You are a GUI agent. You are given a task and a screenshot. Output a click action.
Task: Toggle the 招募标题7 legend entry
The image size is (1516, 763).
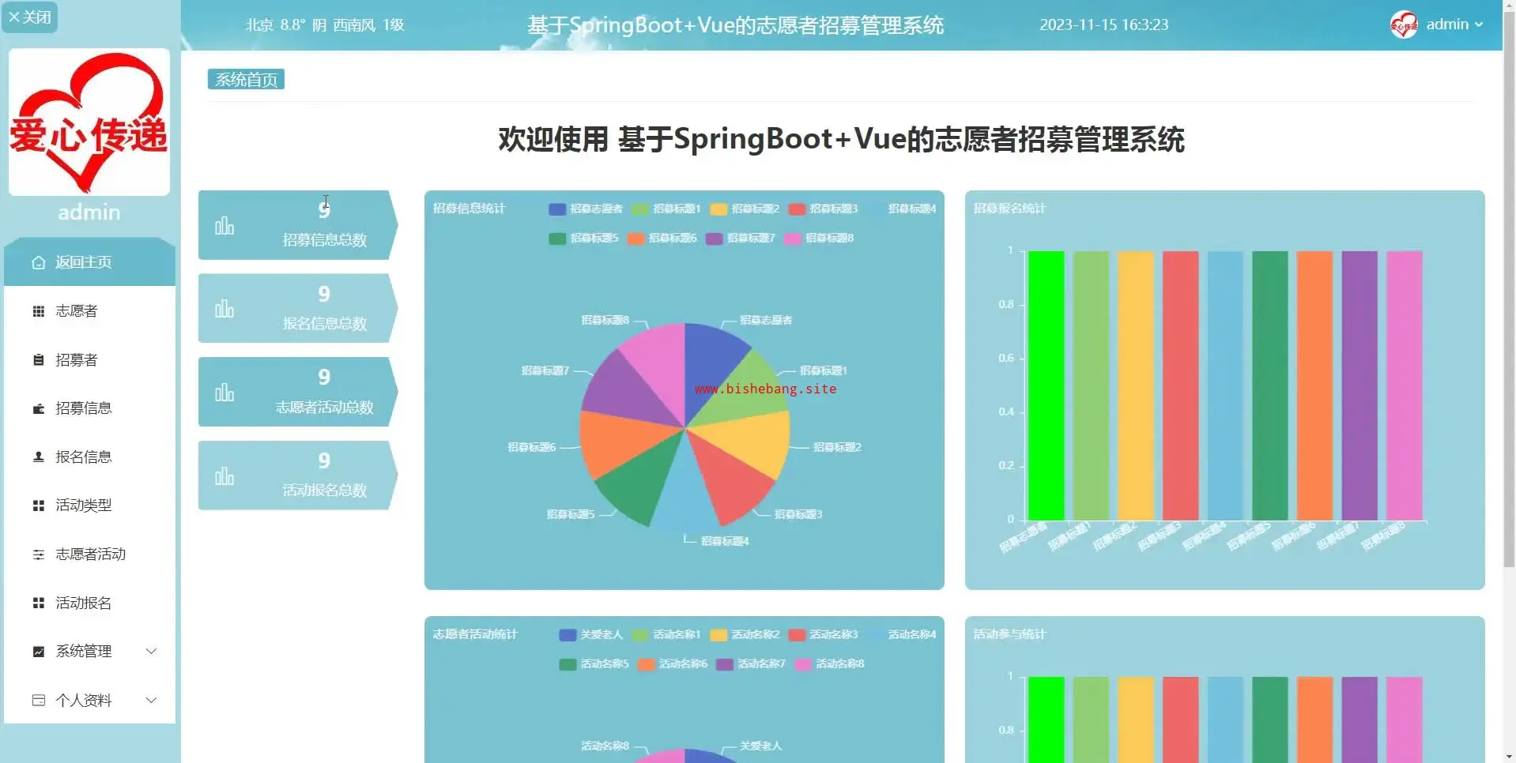coord(741,239)
